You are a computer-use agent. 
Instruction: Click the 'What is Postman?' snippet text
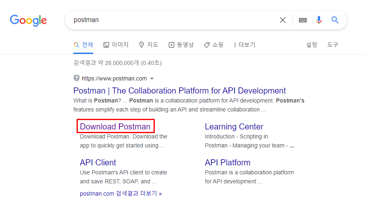[x=97, y=100]
